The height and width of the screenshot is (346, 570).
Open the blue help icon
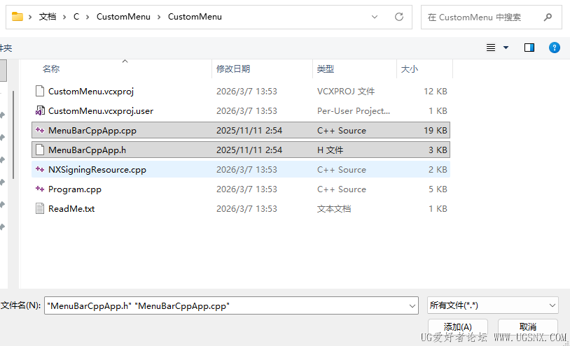(554, 48)
